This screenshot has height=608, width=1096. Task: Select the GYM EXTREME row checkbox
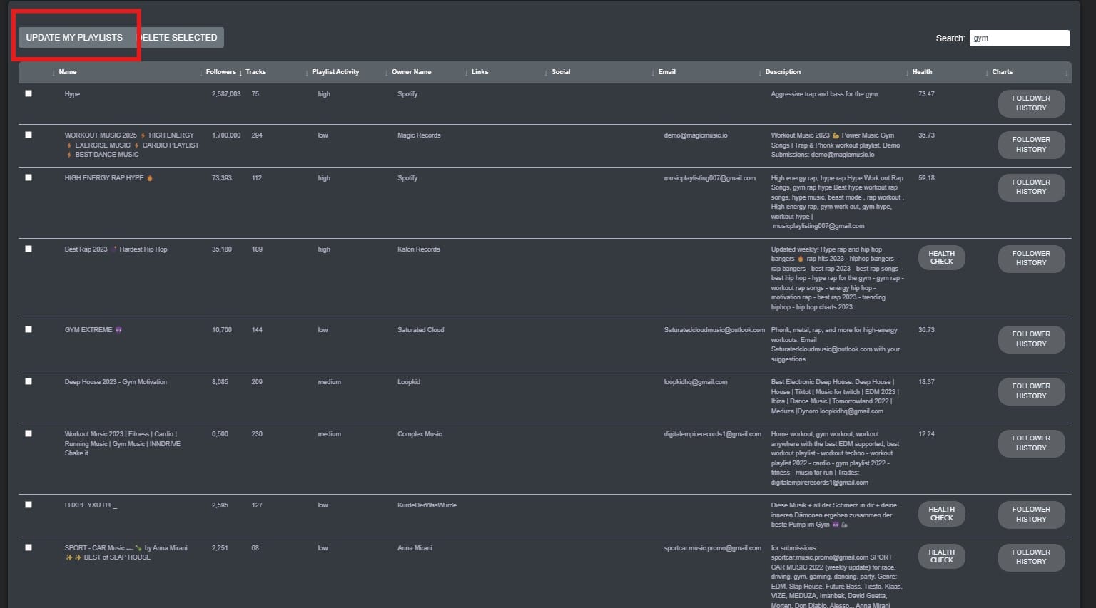pyautogui.click(x=29, y=329)
